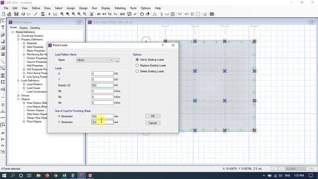318x179 pixels.
Task: Open the Assign menu
Action: click(x=71, y=8)
